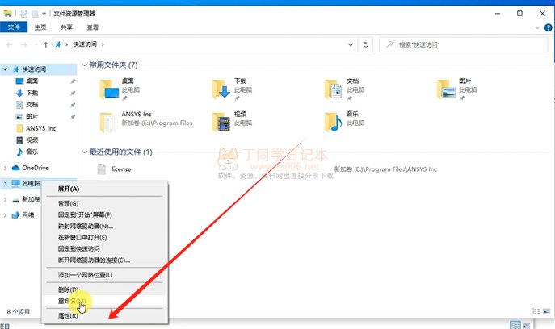This screenshot has height=329, width=555.
Task: Open the 文档 folder in 常用文件夹
Action: click(x=344, y=89)
